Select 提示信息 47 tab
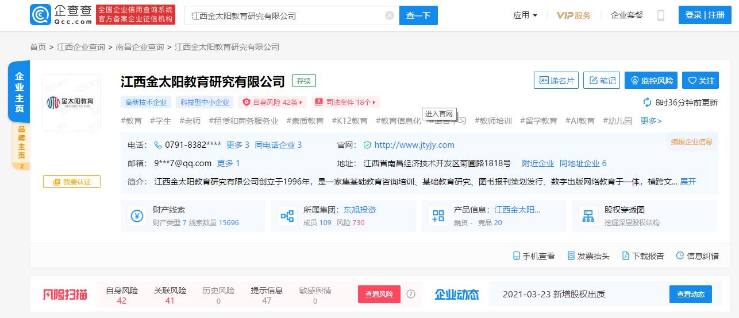 tap(267, 295)
